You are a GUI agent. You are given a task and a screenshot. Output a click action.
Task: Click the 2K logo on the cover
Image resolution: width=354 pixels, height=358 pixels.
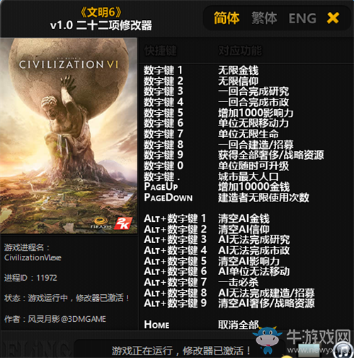(x=123, y=223)
